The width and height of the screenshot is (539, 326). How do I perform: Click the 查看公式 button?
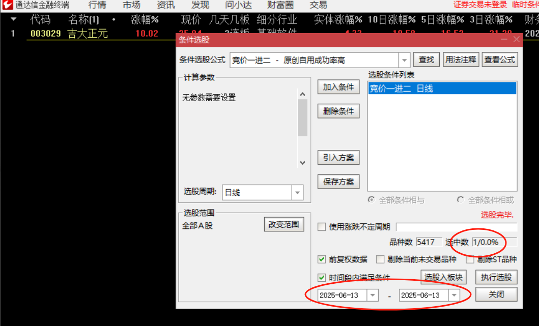(499, 59)
